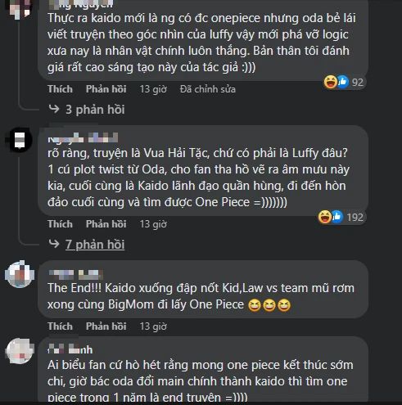402x405 pixels.
Task: Click the reply arrow icon beside "3 phản hồi"
Action: click(x=54, y=109)
